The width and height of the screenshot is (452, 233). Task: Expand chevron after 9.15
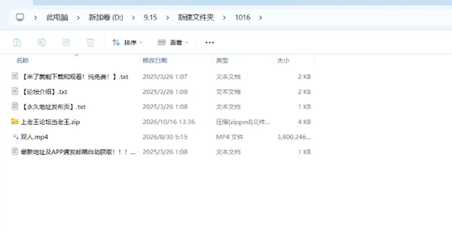coord(167,17)
